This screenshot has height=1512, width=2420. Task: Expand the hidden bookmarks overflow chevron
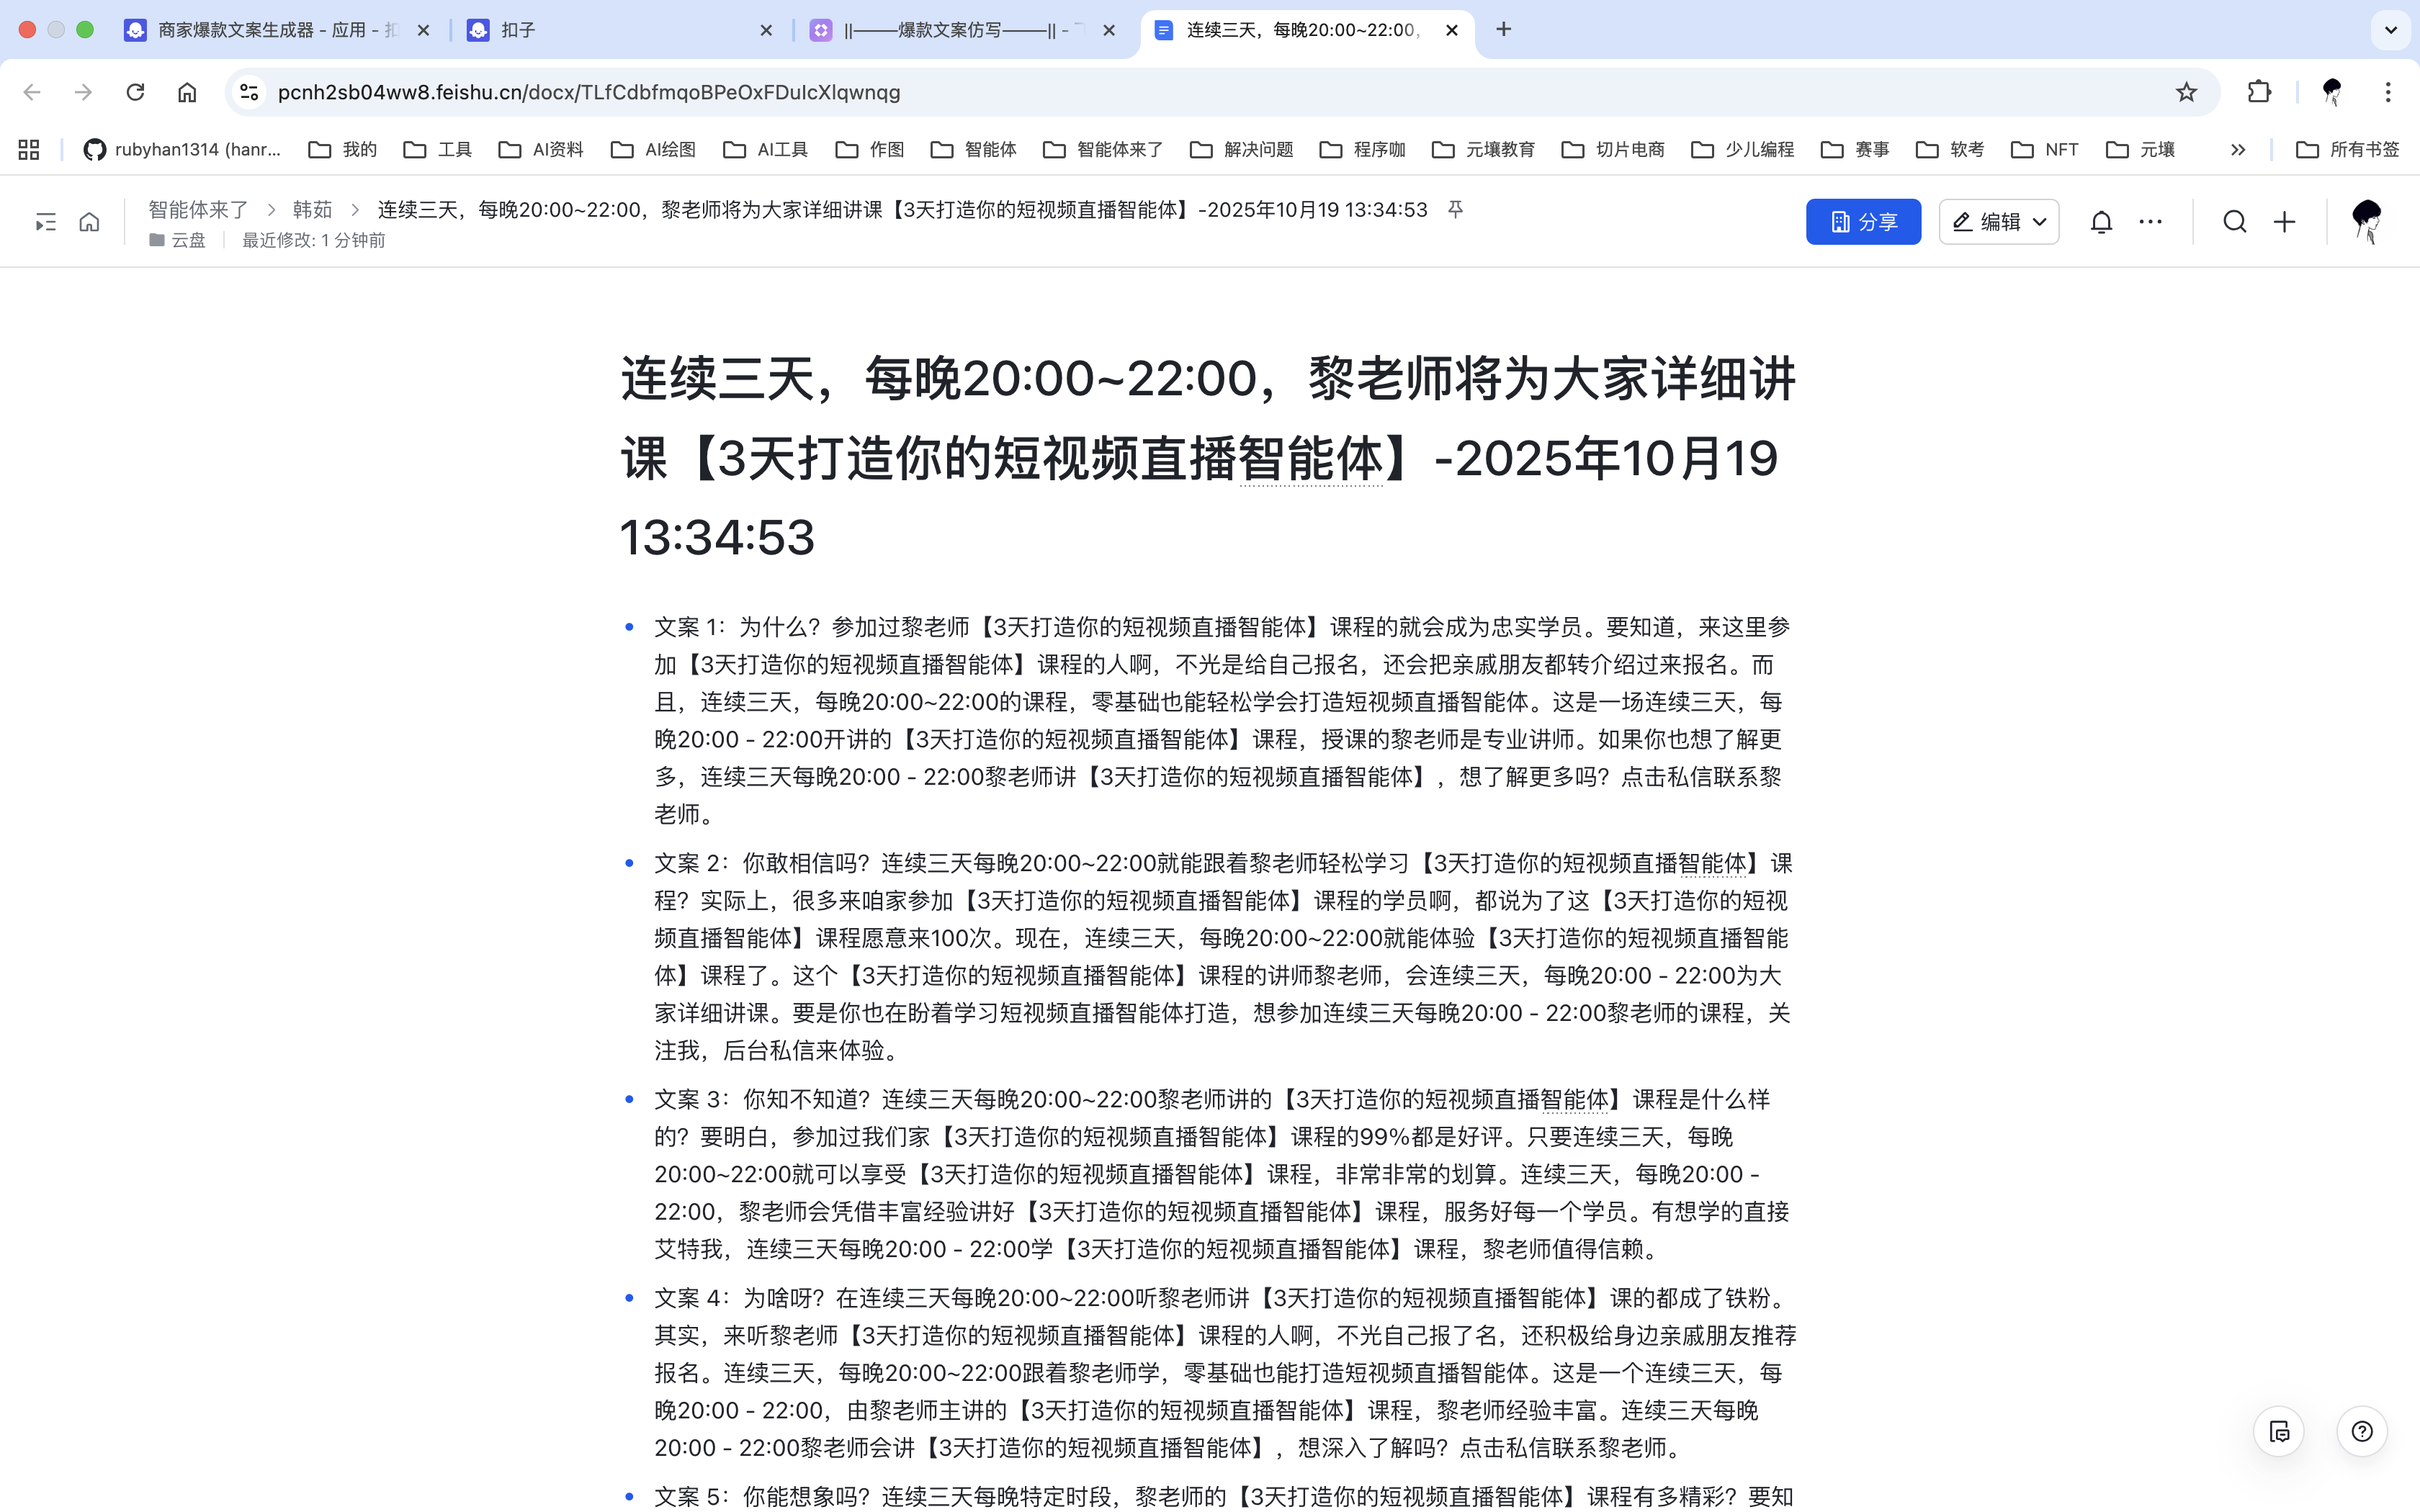click(x=2238, y=149)
